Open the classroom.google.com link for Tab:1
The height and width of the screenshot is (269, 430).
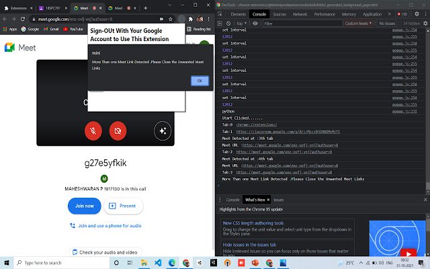[x=288, y=132]
